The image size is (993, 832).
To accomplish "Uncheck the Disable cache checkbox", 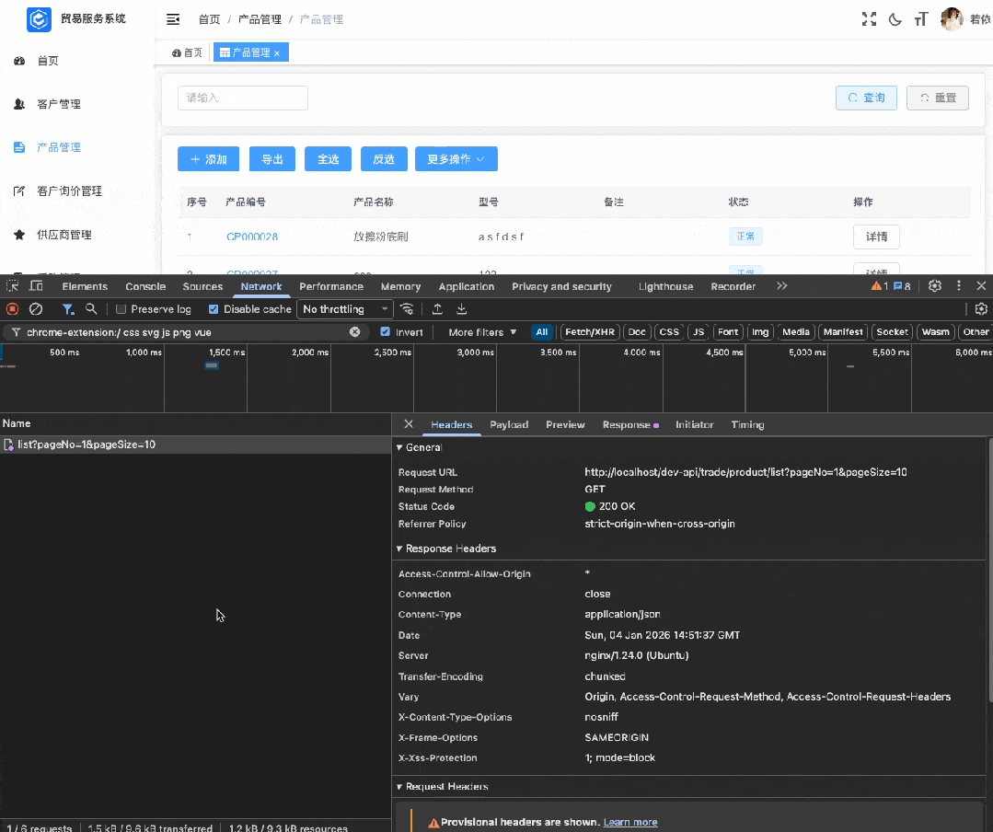I will (x=214, y=309).
